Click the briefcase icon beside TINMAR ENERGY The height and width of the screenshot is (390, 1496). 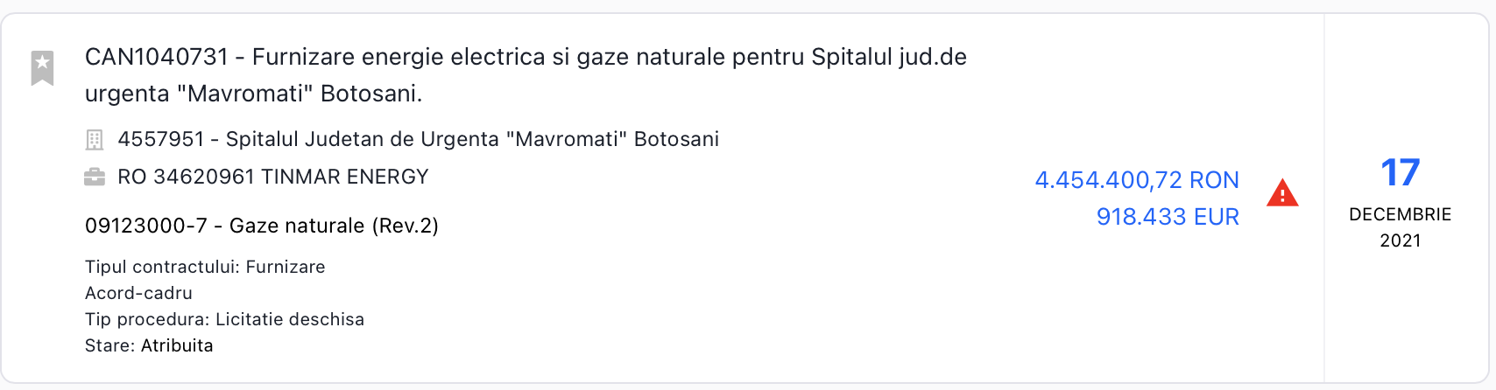pos(94,178)
